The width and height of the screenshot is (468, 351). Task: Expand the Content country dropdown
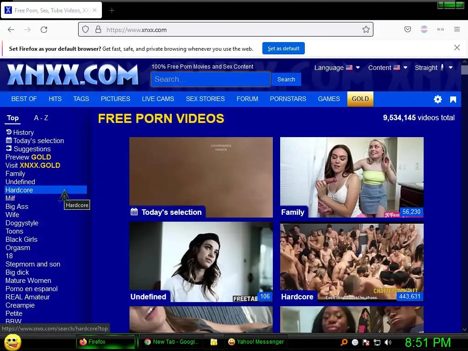click(388, 68)
